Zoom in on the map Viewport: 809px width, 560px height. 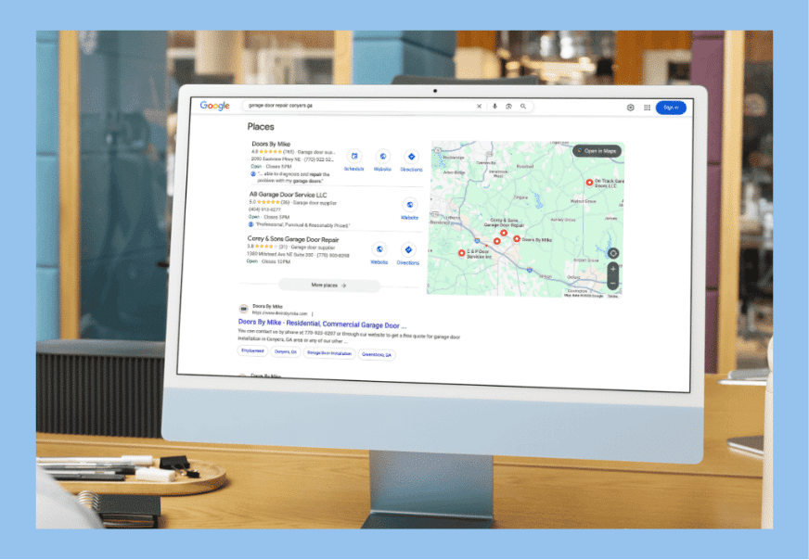[612, 269]
